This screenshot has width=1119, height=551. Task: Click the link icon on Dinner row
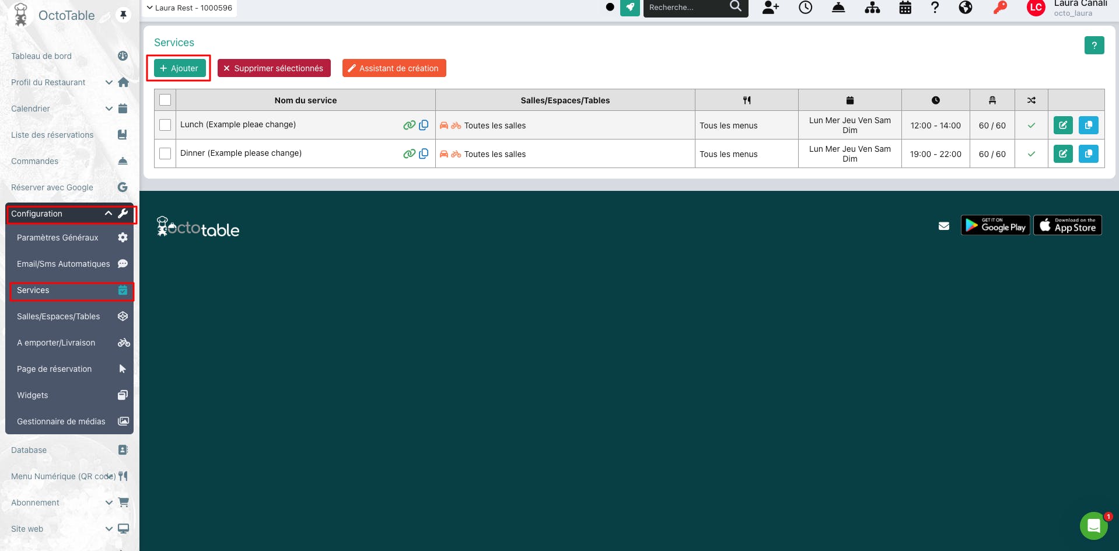(x=409, y=154)
